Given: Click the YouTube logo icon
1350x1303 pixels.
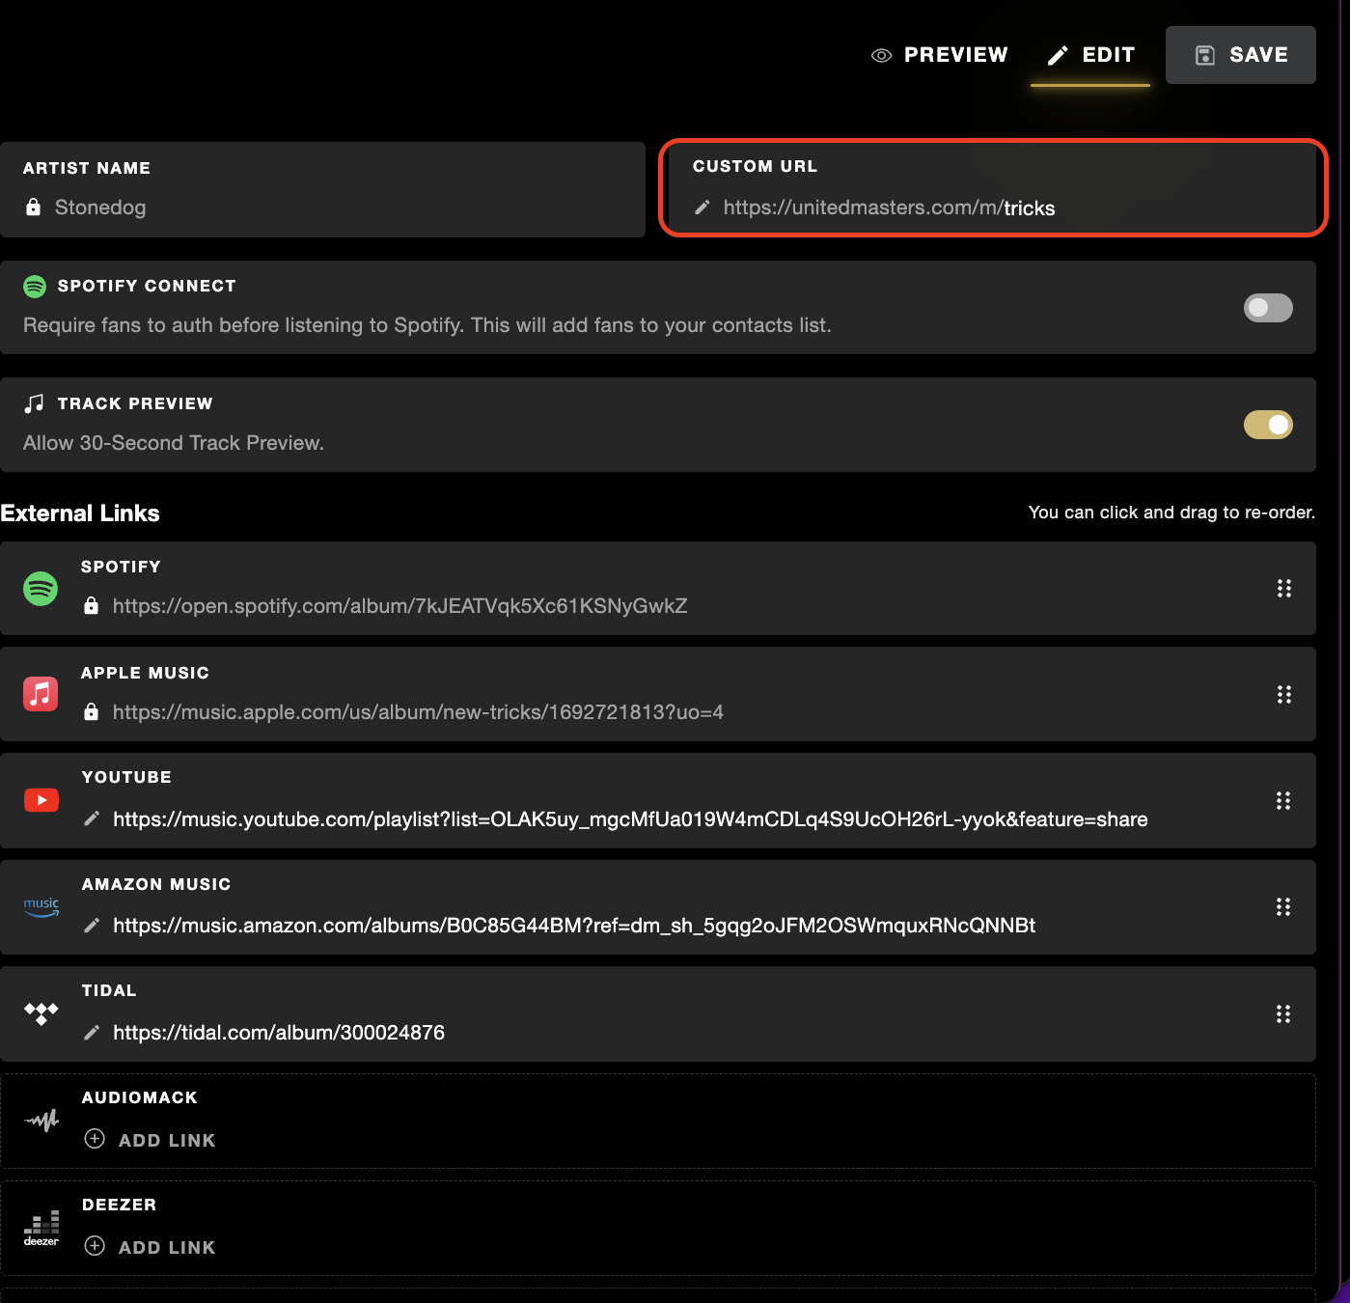Looking at the screenshot, I should [41, 800].
